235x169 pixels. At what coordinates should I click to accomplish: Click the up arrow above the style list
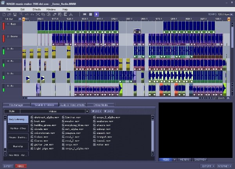pos(5,117)
